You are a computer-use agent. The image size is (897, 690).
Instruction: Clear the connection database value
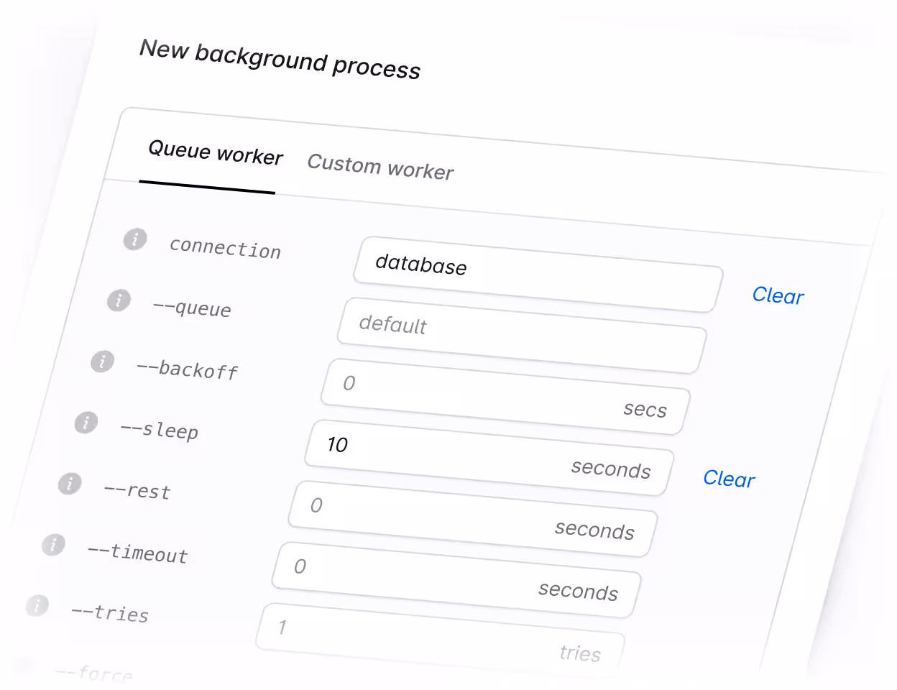(778, 295)
